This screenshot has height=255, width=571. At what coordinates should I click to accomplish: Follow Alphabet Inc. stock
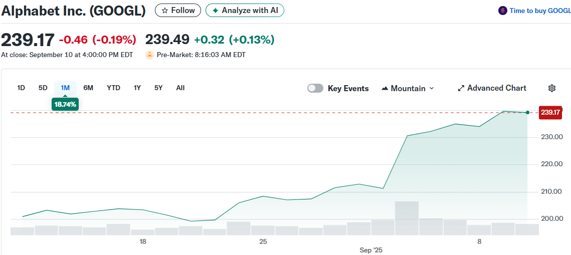(x=177, y=11)
